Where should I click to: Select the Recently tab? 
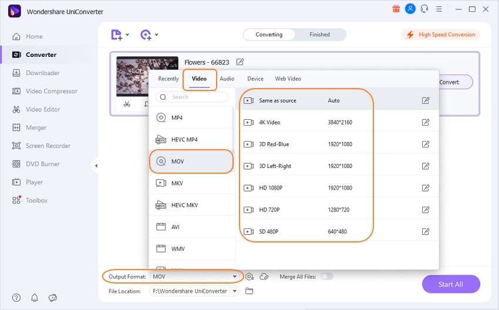coord(168,79)
